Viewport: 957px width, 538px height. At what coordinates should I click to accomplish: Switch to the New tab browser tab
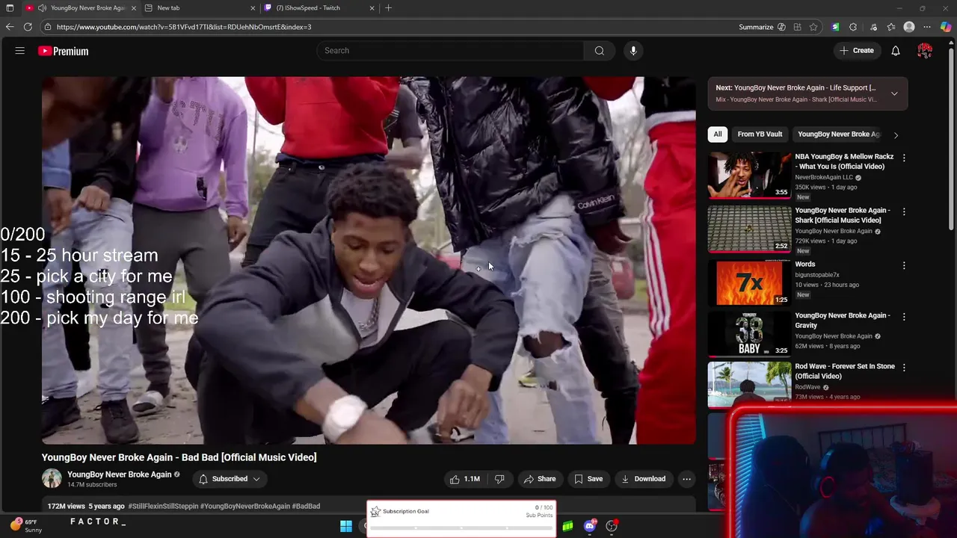pos(200,7)
